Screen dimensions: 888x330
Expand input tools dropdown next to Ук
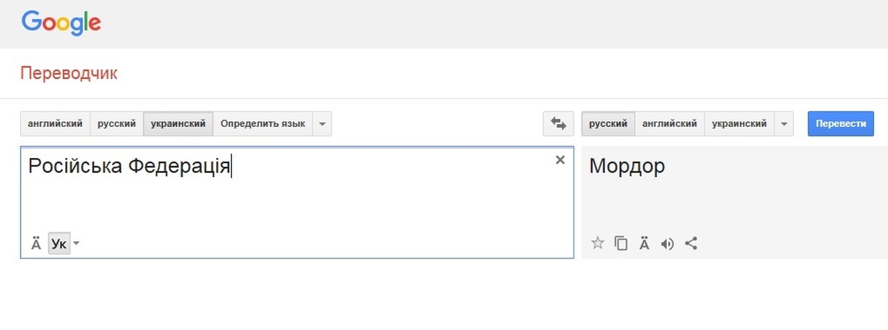[x=77, y=244]
